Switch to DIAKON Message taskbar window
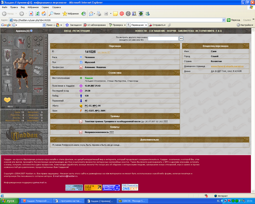Screen dimensions: 255x204 coord(133,201)
